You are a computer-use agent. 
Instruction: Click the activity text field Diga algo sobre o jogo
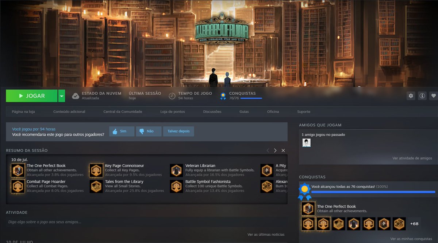pyautogui.click(x=147, y=222)
